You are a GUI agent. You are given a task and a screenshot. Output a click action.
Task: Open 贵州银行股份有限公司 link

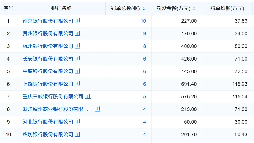48,33
